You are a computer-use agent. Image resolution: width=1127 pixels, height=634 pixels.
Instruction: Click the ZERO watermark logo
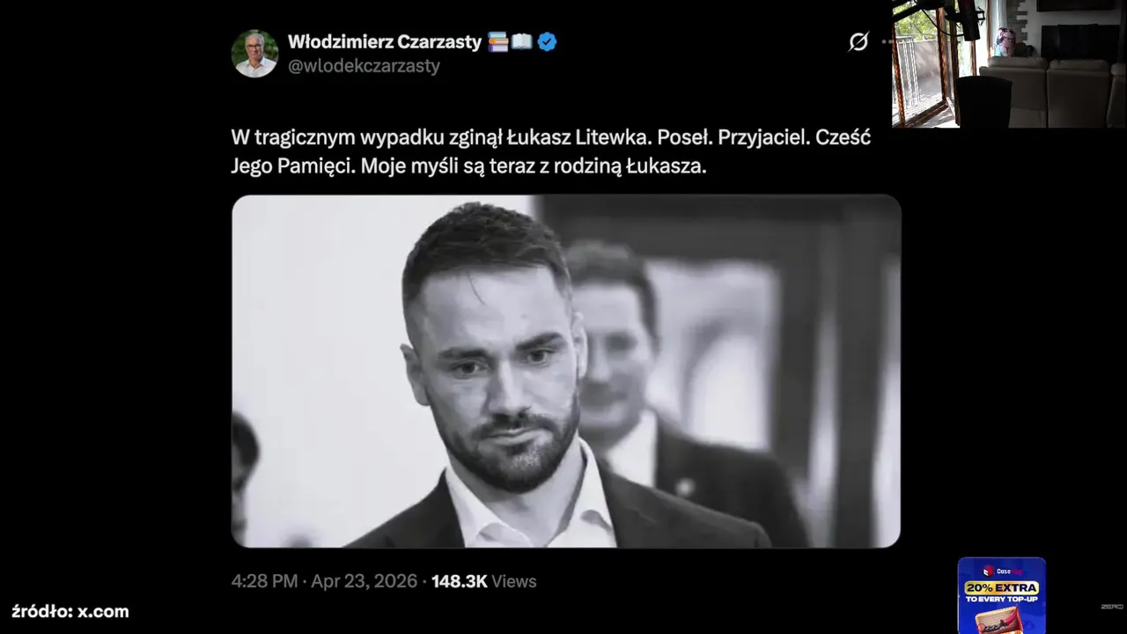[1112, 607]
